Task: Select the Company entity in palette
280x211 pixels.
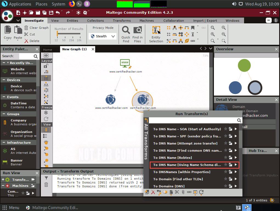Action: [x=19, y=122]
